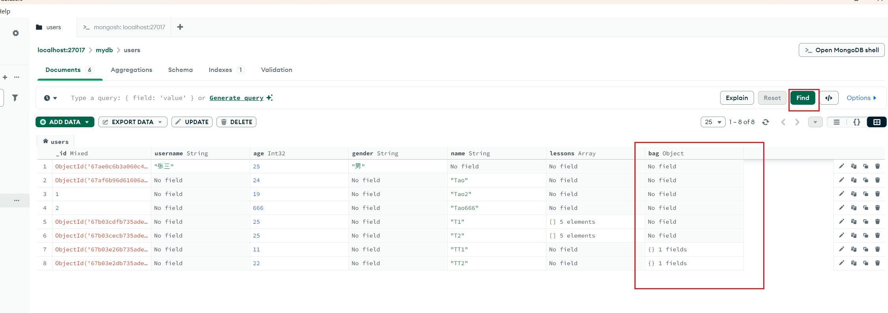Clone the "Tao" document row

point(865,180)
